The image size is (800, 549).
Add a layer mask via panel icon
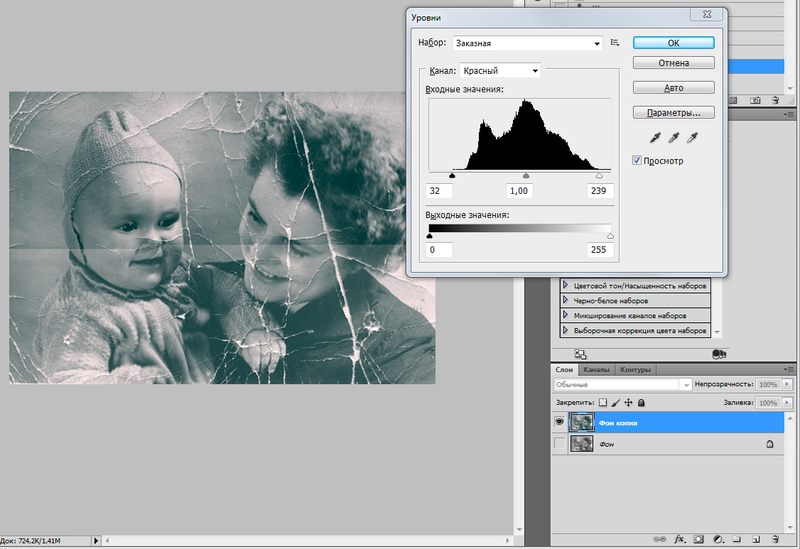698,539
